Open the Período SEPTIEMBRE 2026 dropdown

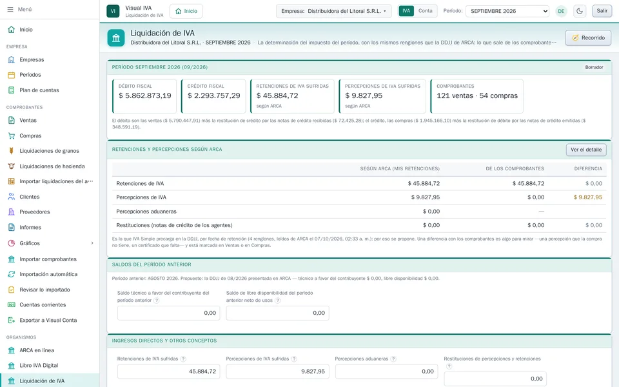click(507, 11)
